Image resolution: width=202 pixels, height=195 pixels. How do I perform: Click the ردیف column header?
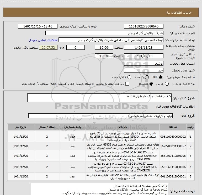tap(190, 127)
